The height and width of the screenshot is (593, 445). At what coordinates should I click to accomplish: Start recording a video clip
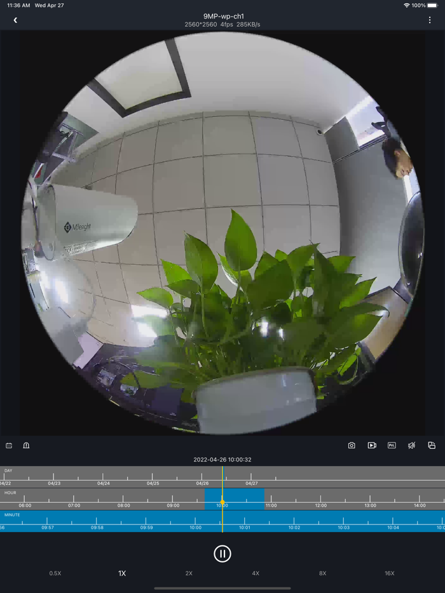tap(372, 446)
